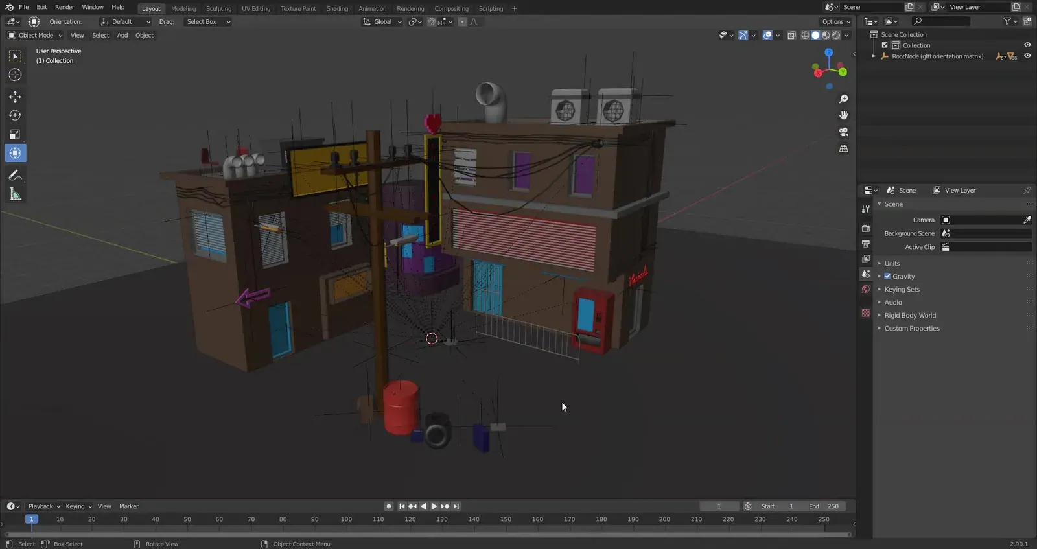This screenshot has height=549, width=1037.
Task: Click the pan view hand icon
Action: tap(843, 115)
